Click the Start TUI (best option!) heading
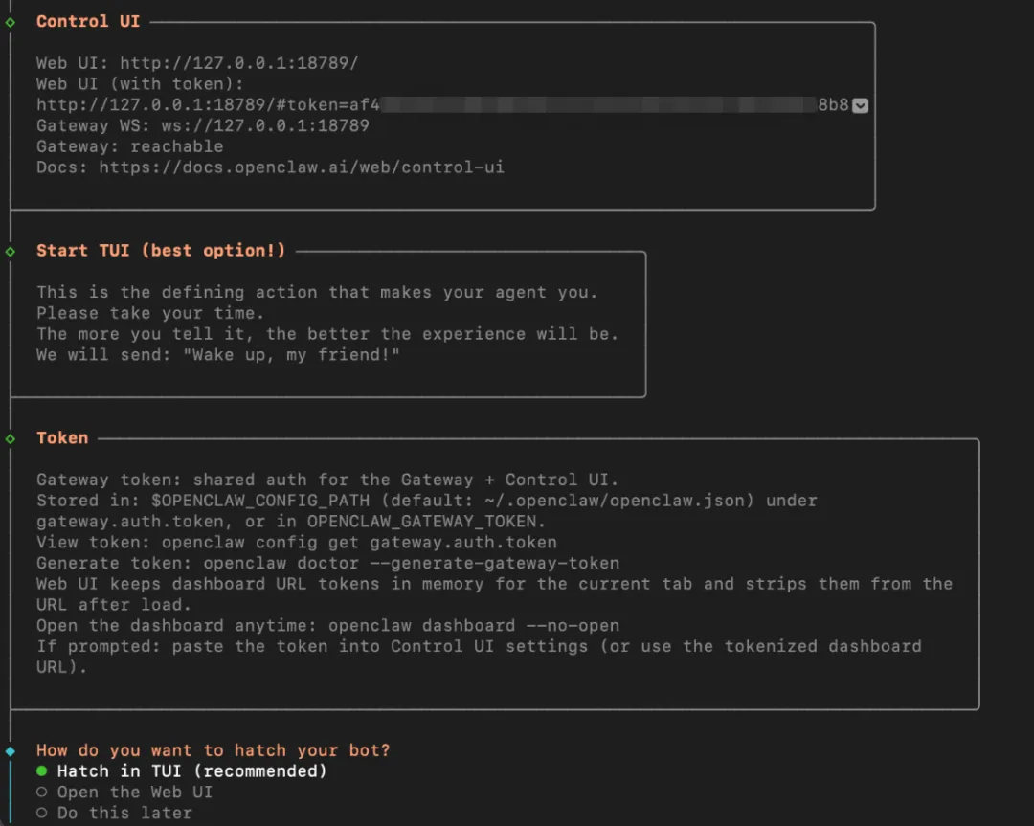The height and width of the screenshot is (826, 1034). [161, 251]
